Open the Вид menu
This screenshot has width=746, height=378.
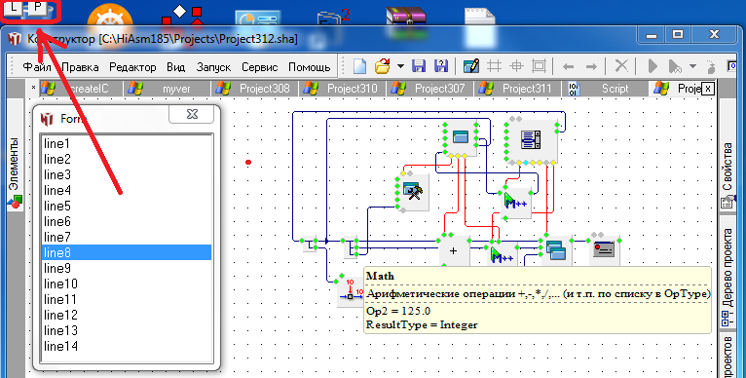pyautogui.click(x=175, y=67)
